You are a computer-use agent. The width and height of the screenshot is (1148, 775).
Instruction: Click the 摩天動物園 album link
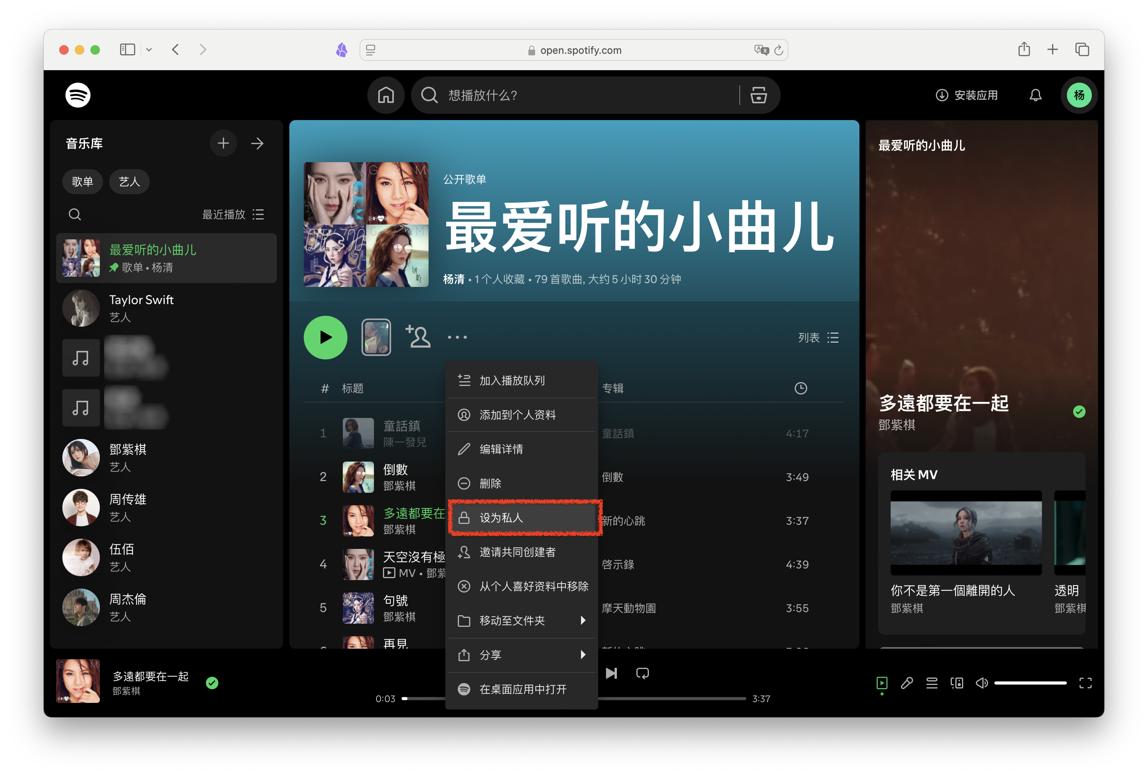628,609
